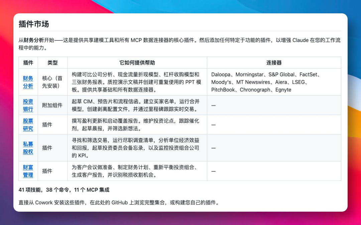
Task: Click the description starting 为客户会议做准备
Action: point(136,171)
